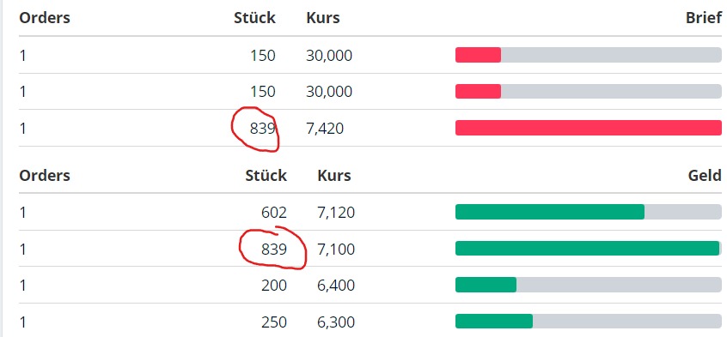Viewport: 727px width, 337px height.
Task: Click the 250 Stück entry
Action: pos(274,322)
